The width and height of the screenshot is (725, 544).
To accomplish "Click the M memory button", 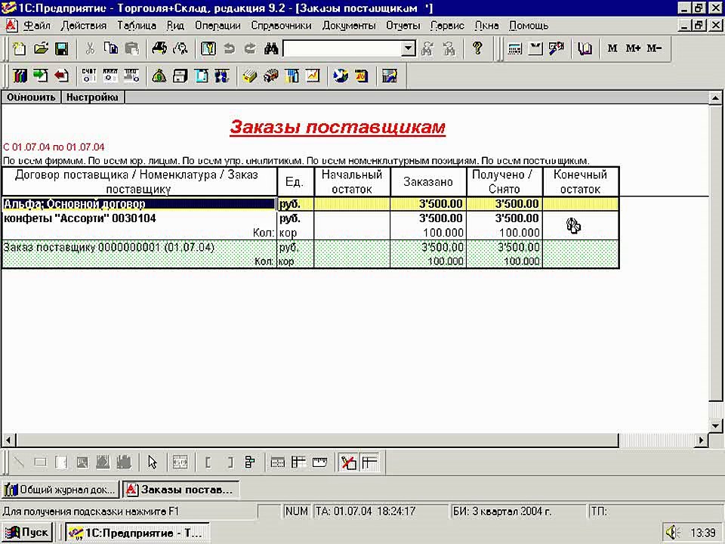I will [612, 48].
